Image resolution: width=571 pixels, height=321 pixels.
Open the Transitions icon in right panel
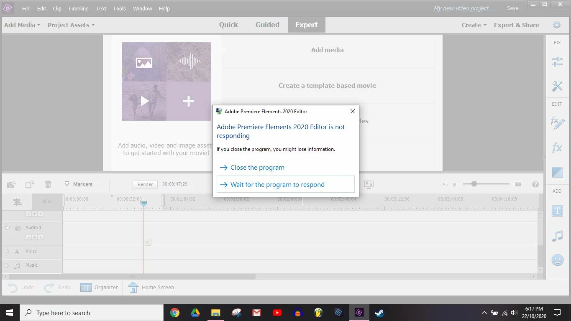557,172
